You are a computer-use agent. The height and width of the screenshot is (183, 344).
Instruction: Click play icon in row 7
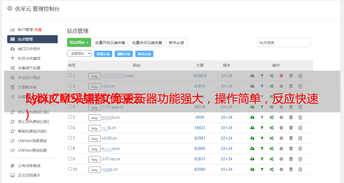click(281, 138)
